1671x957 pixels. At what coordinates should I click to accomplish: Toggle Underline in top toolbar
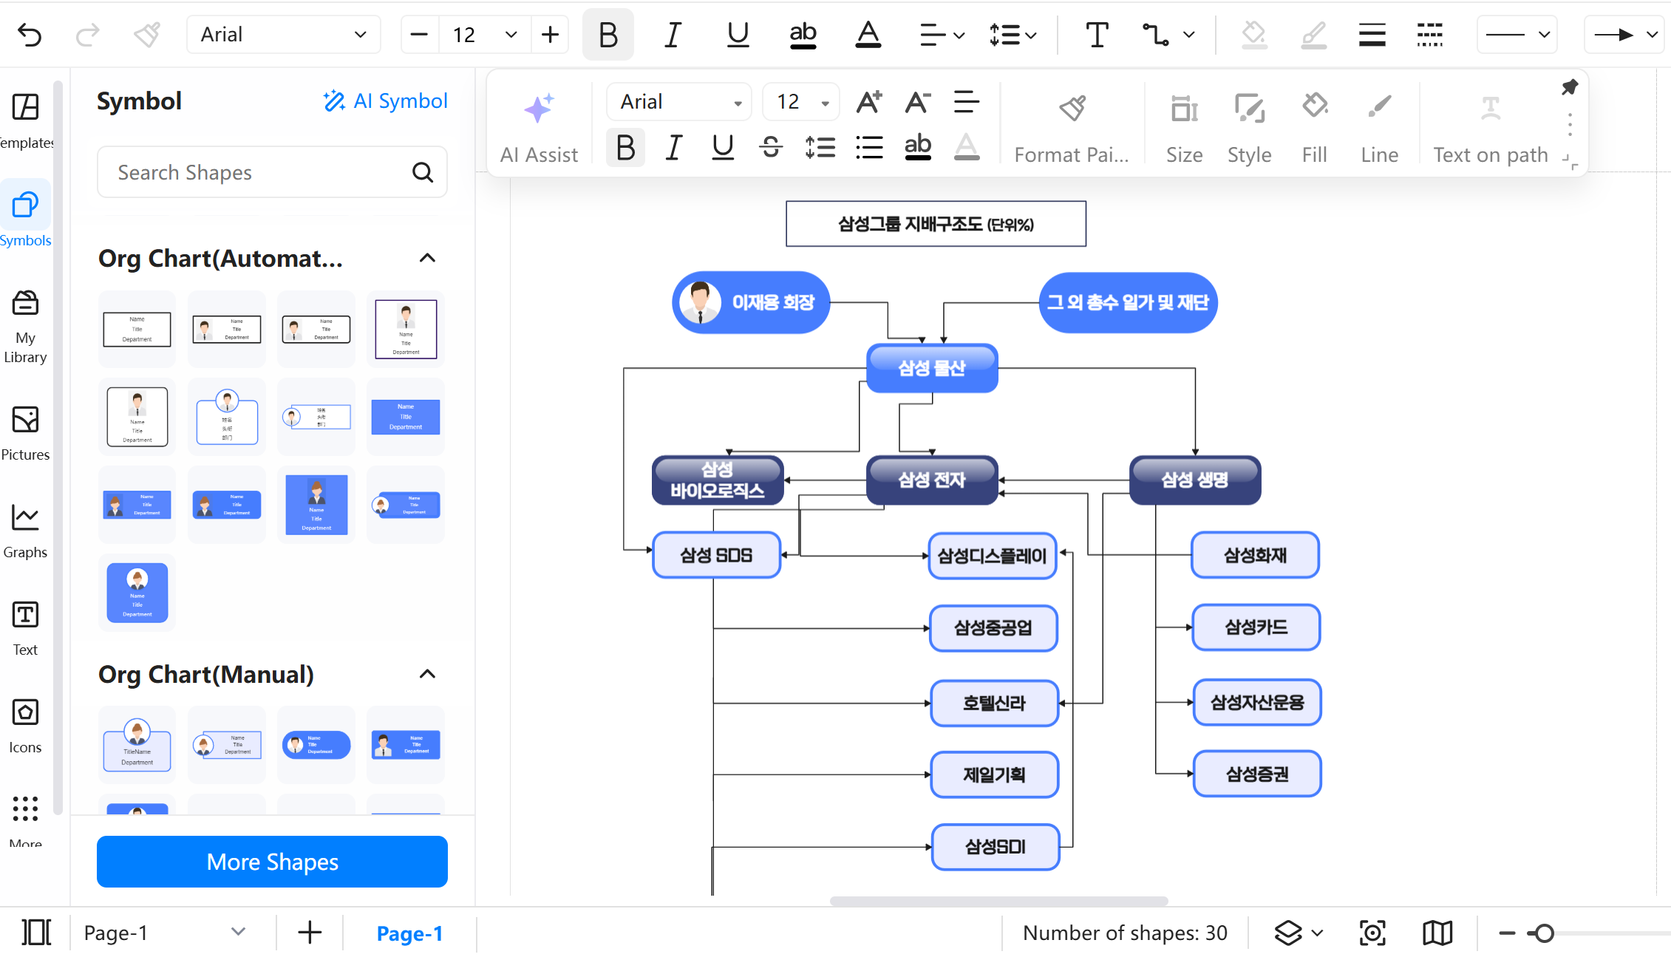738,35
